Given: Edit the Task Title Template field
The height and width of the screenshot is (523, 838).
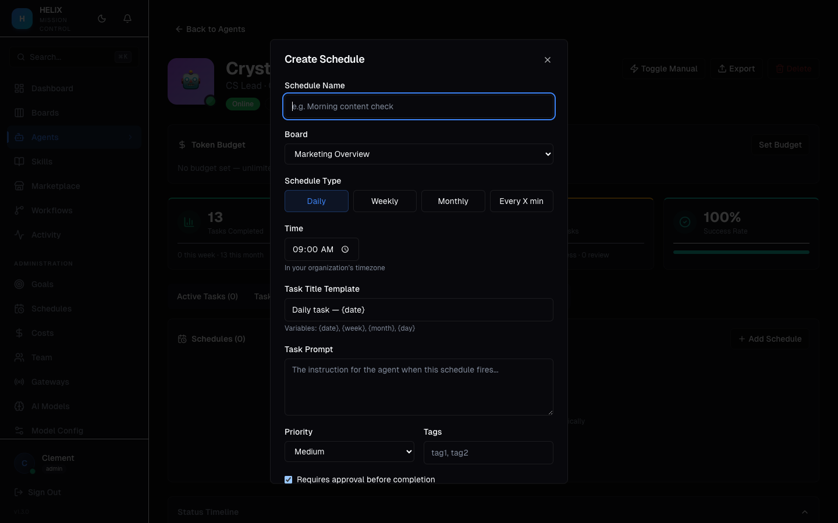Looking at the screenshot, I should (x=419, y=310).
